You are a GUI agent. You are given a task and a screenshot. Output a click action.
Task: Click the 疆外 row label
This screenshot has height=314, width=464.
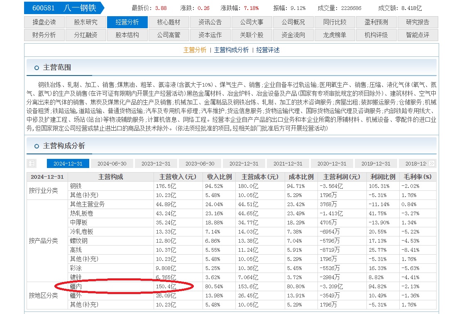[x=76, y=296]
